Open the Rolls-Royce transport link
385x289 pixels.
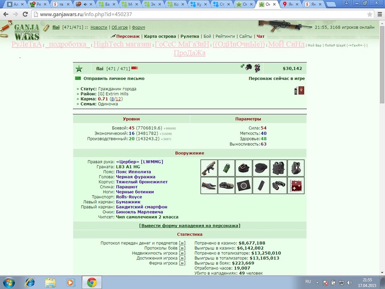tap(129, 197)
